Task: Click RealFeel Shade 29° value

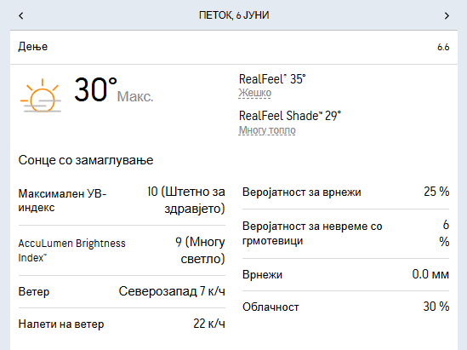Action: (290, 116)
